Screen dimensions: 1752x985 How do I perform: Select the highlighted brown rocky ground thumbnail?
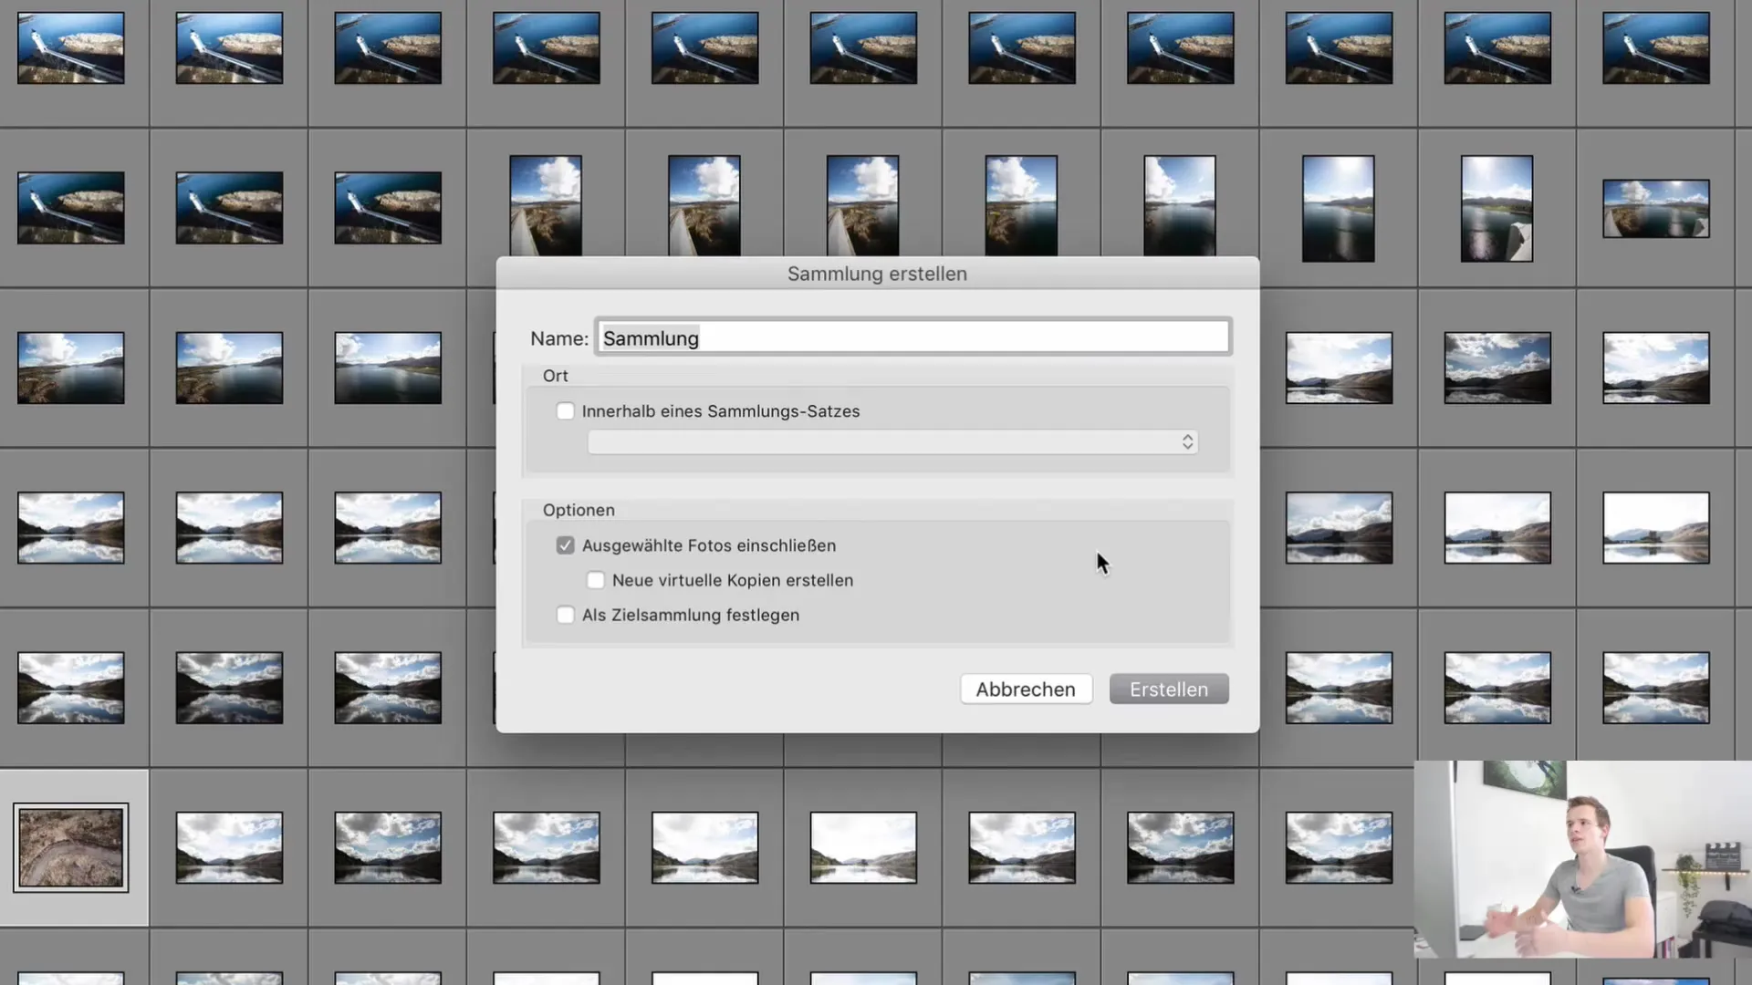tap(71, 848)
